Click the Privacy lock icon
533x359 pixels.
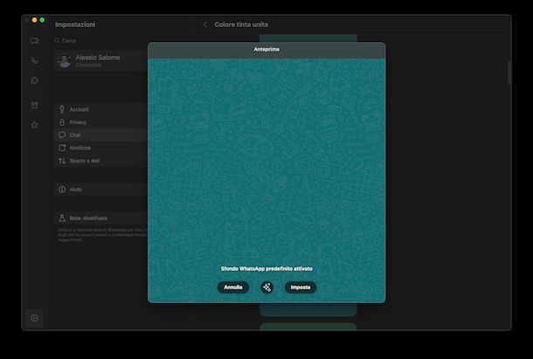coord(62,122)
